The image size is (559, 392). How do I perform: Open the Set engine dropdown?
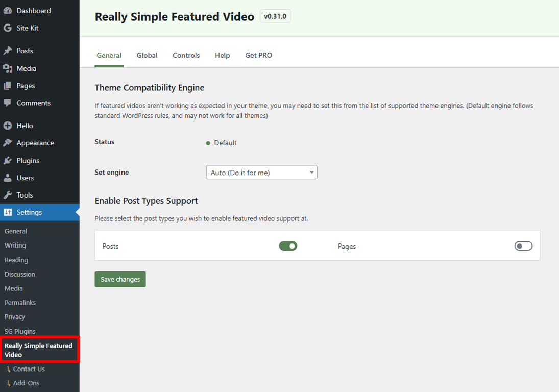tap(261, 172)
